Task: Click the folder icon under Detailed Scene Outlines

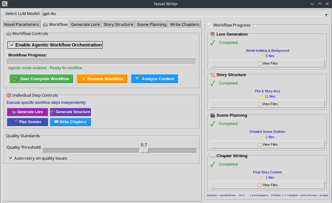Action: (262, 137)
